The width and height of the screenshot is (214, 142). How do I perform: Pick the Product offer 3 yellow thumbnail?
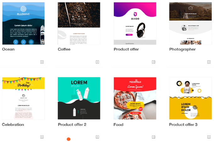tap(190, 98)
